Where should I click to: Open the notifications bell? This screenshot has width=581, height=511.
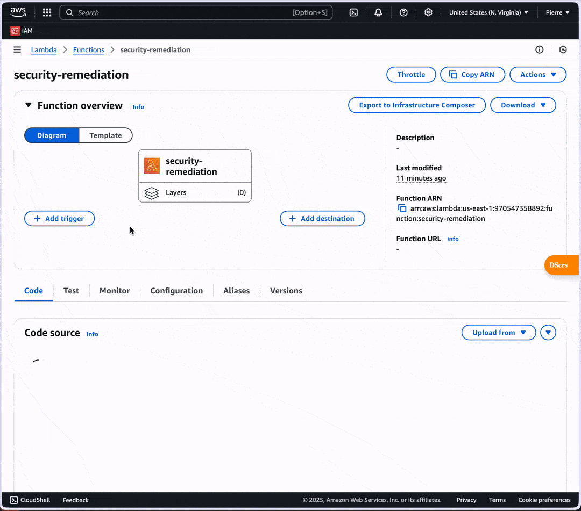pos(378,12)
